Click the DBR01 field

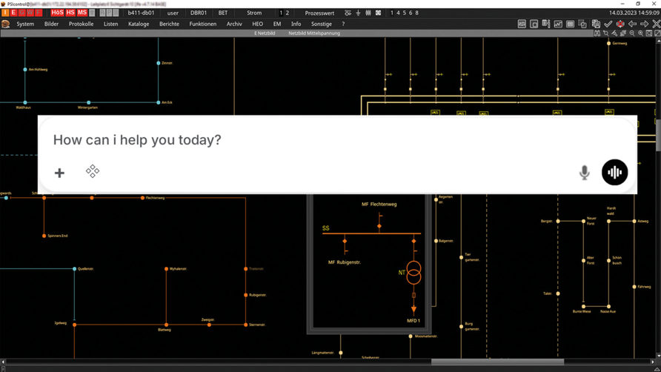coord(199,13)
